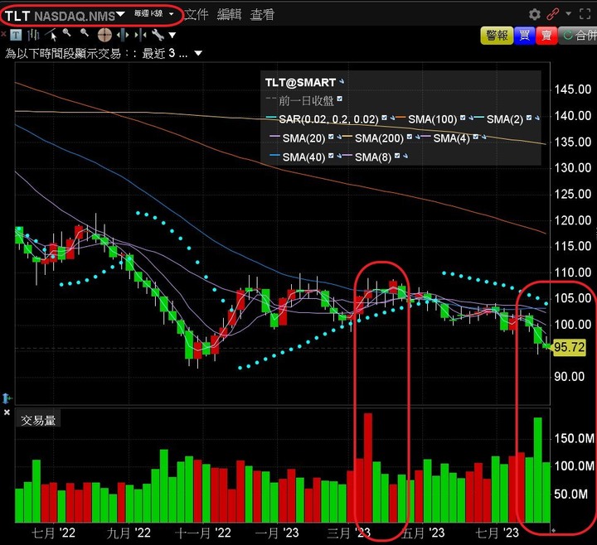Click the 合併 button
The width and height of the screenshot is (597, 545).
coord(578,36)
